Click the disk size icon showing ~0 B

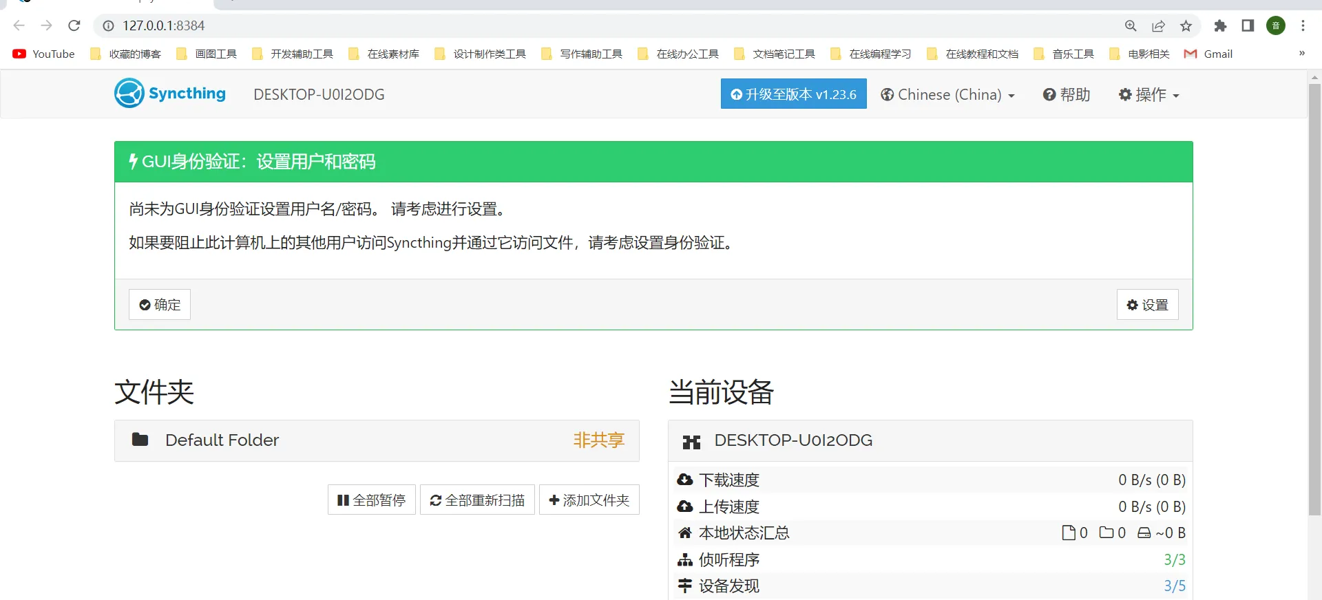pos(1144,533)
